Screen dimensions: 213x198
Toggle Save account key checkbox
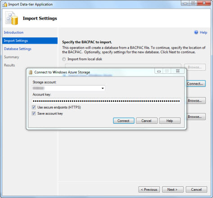tap(34, 113)
